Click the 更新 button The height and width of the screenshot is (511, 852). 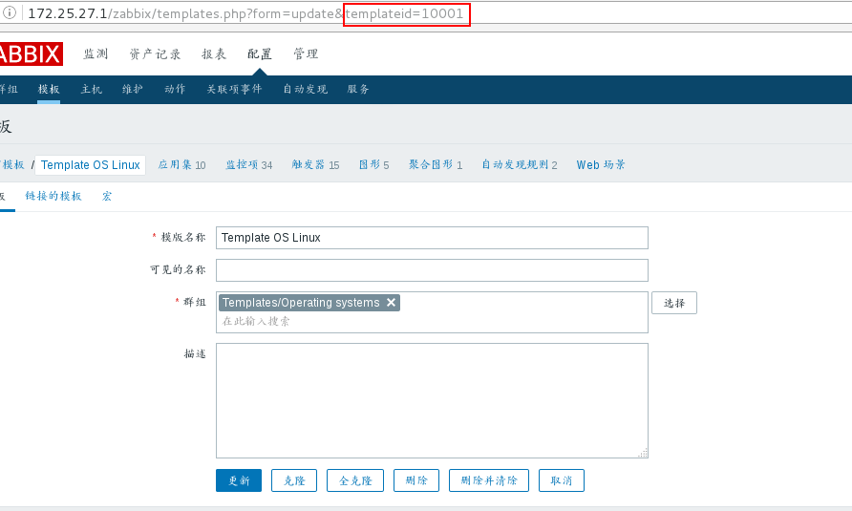point(239,480)
